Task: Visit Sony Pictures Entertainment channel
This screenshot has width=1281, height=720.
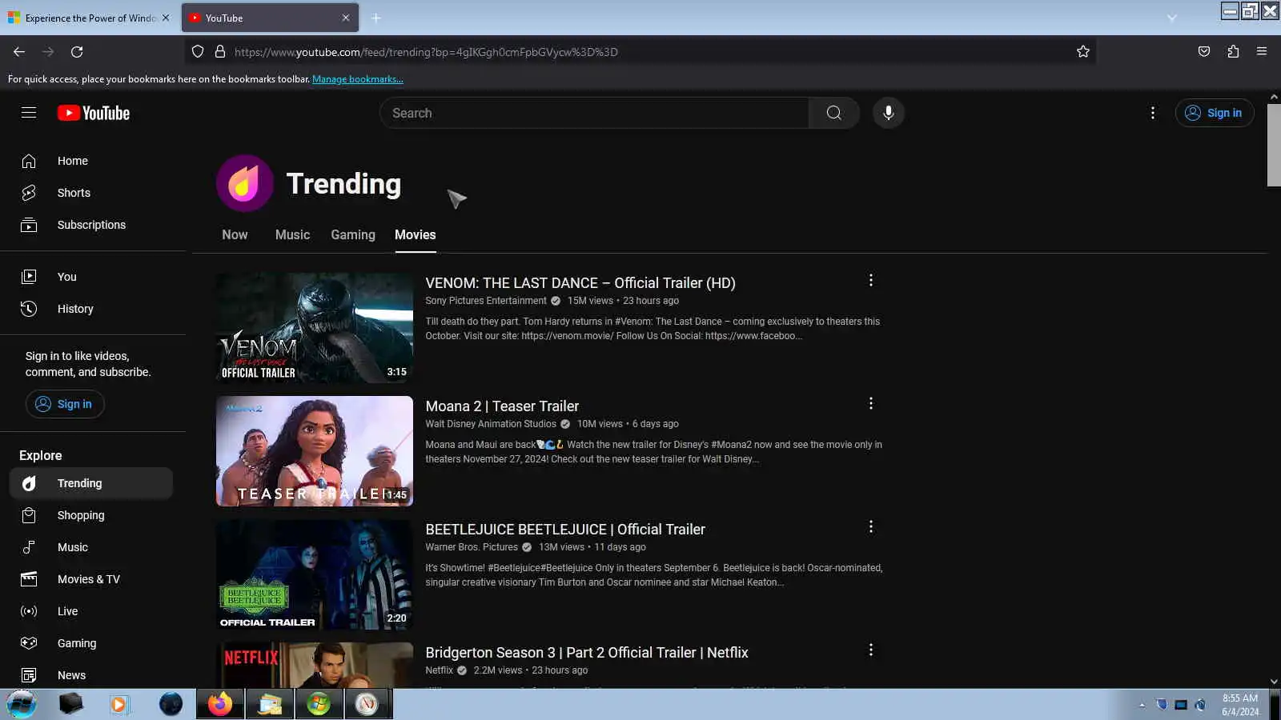Action: pyautogui.click(x=486, y=301)
